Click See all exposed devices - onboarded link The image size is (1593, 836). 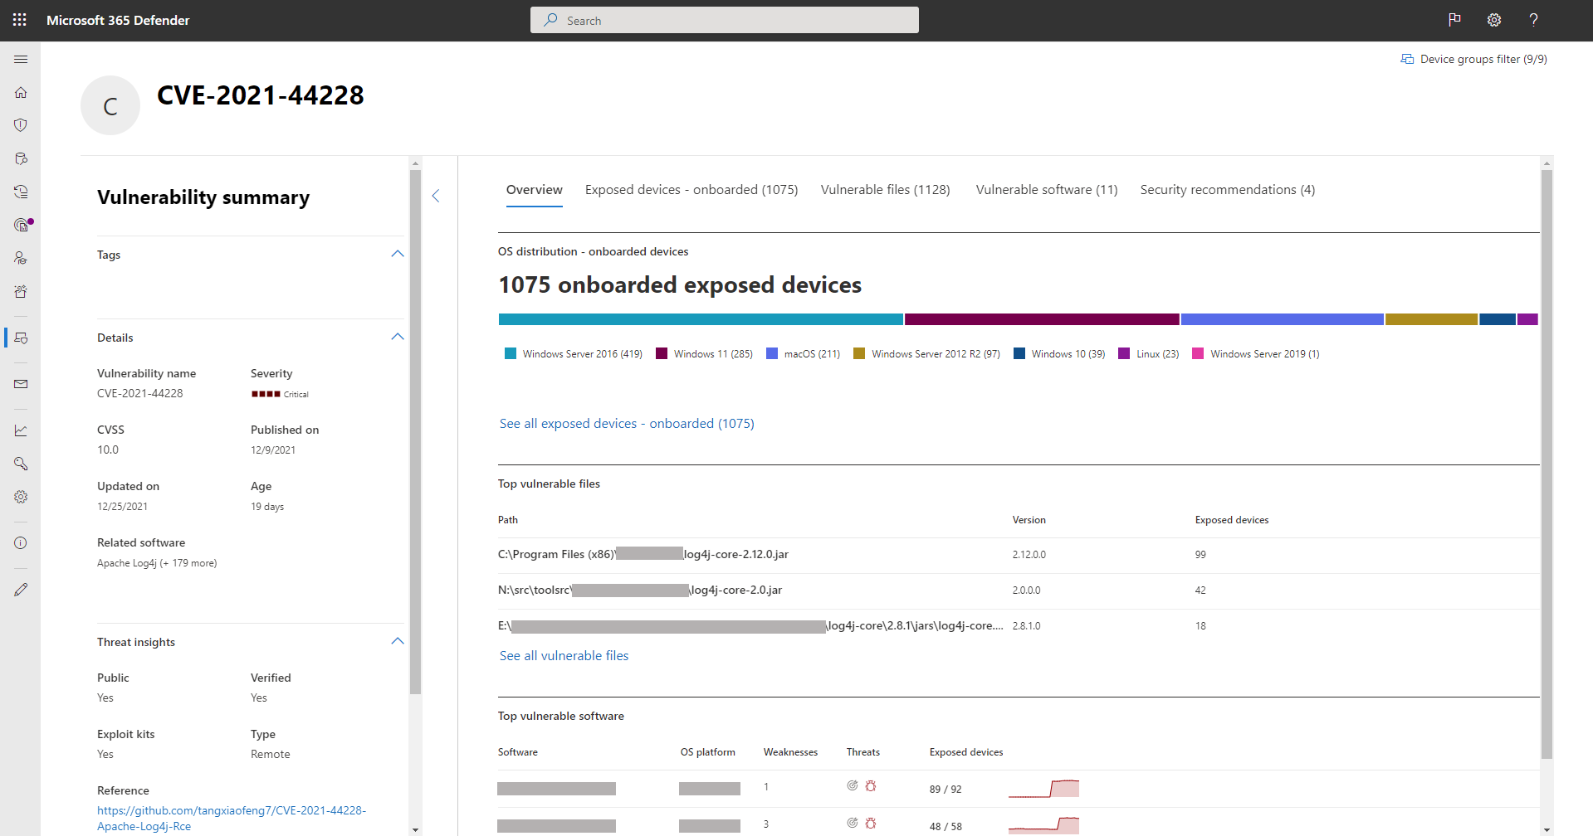627,424
